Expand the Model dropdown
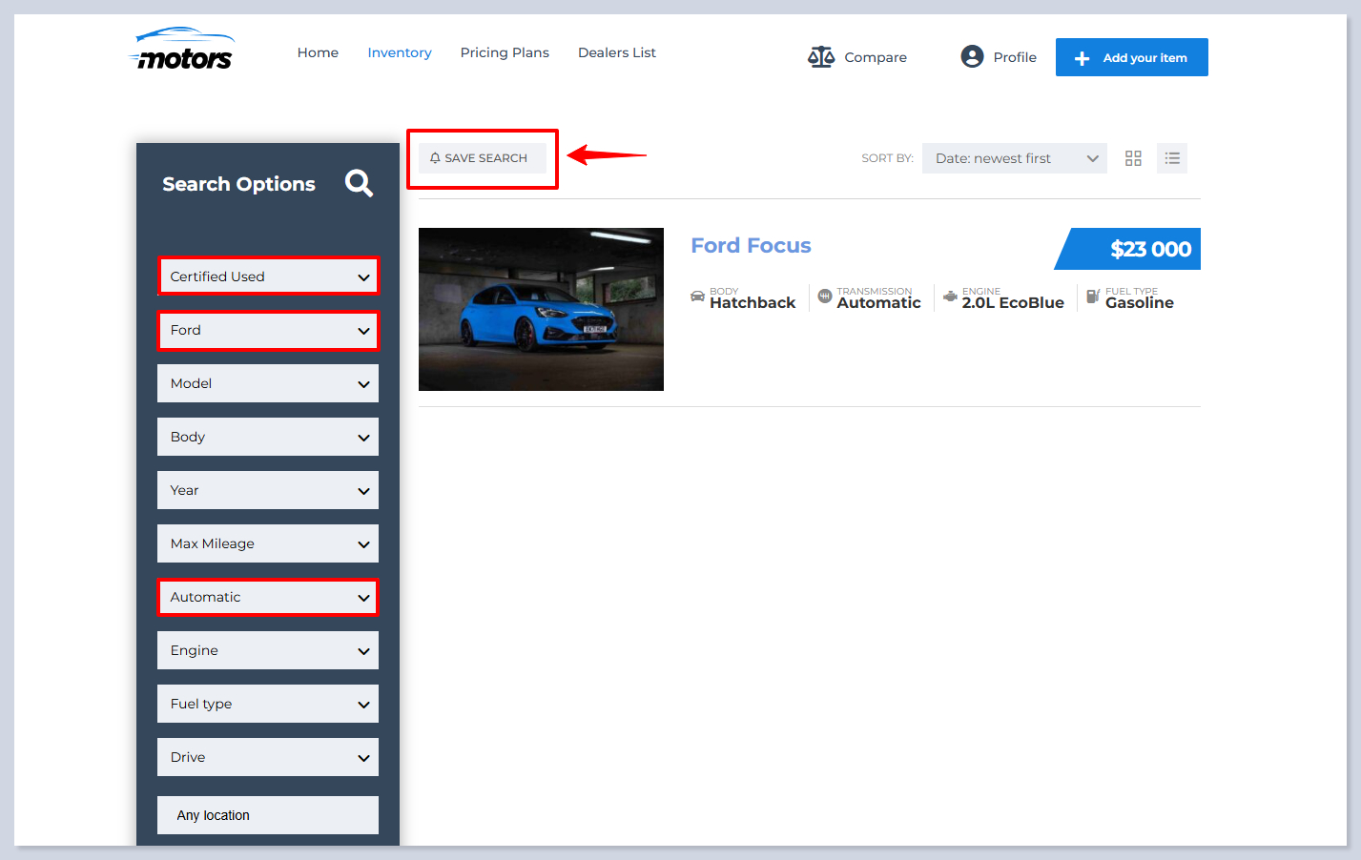The image size is (1361, 860). (268, 383)
